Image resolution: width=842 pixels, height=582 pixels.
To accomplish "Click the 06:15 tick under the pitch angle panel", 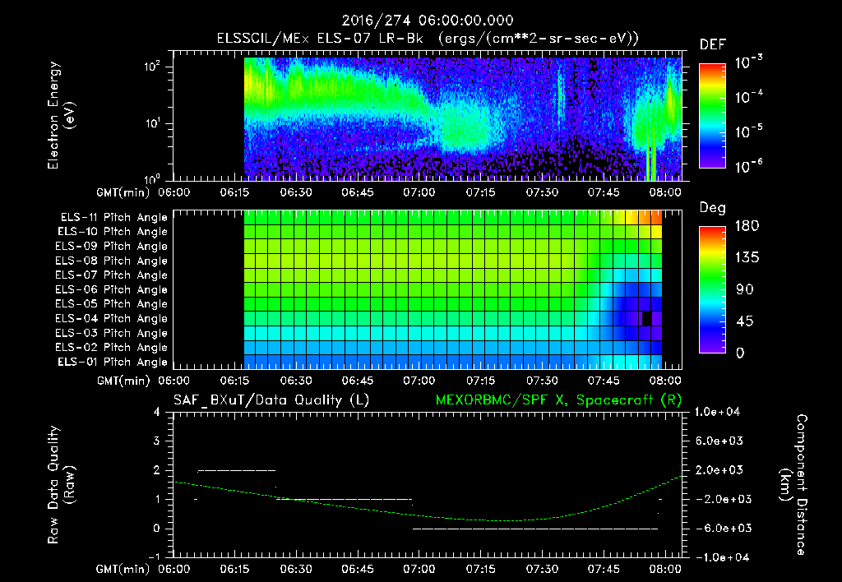I will pos(234,381).
